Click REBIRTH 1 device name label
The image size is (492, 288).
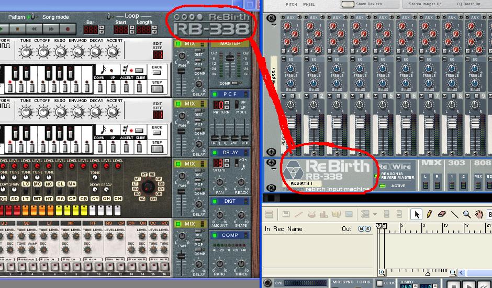(301, 183)
